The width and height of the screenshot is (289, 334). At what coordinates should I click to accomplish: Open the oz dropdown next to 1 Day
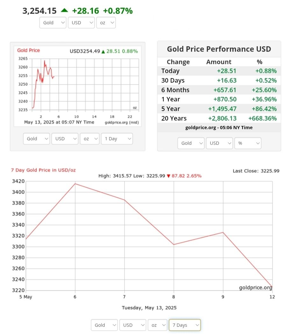89,139
